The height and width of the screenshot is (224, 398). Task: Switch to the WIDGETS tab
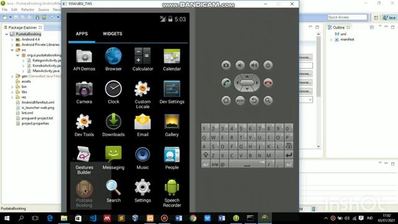click(113, 34)
